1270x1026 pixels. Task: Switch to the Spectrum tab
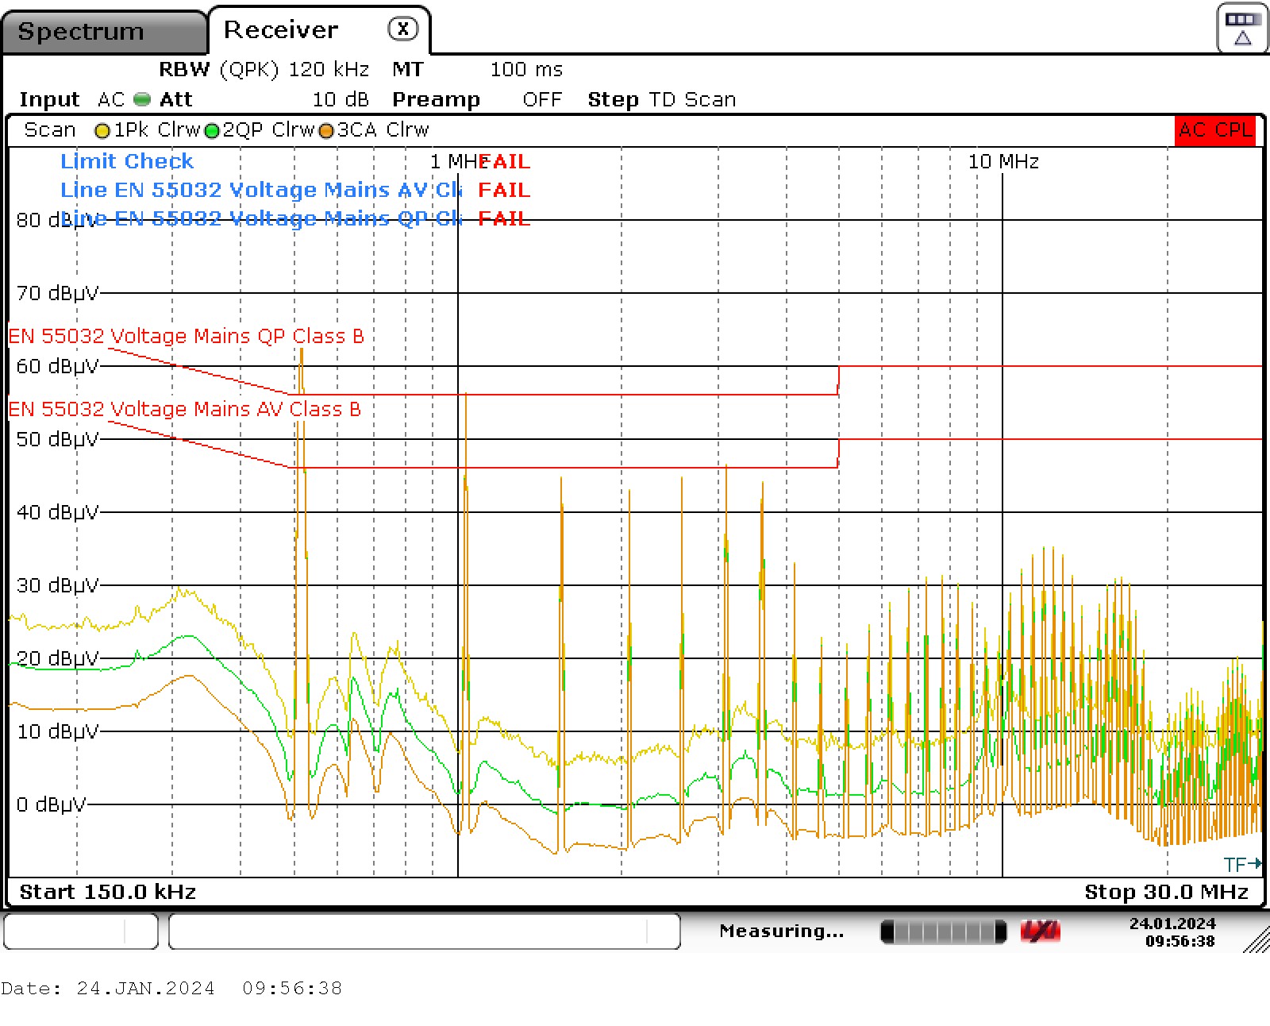(x=81, y=32)
